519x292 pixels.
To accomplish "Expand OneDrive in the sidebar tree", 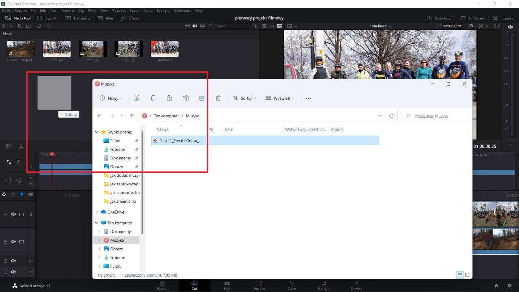I will tap(97, 212).
